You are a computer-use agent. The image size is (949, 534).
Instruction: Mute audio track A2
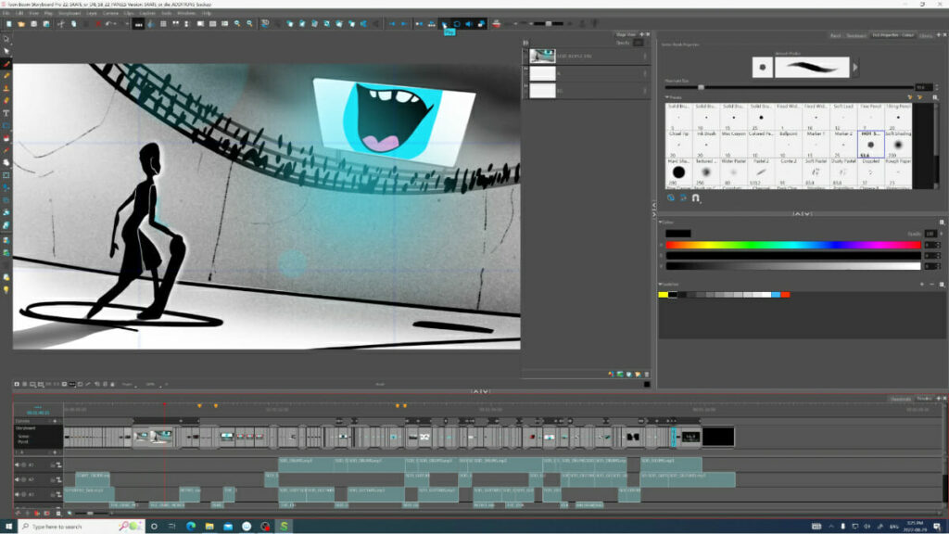click(x=17, y=479)
